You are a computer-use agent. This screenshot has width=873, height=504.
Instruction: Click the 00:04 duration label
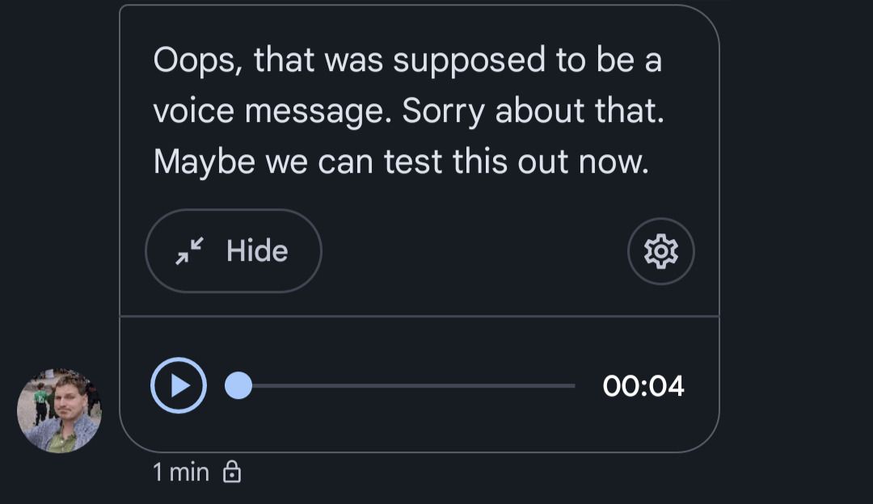643,386
